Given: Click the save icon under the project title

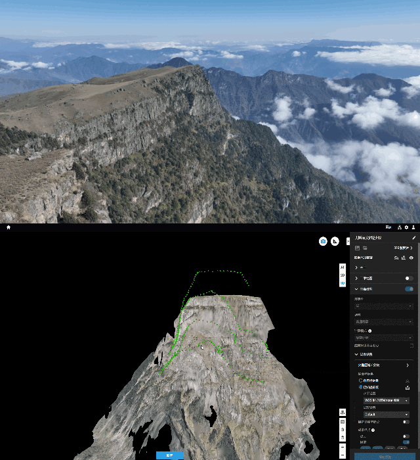Looking at the screenshot, I should click(x=358, y=248).
